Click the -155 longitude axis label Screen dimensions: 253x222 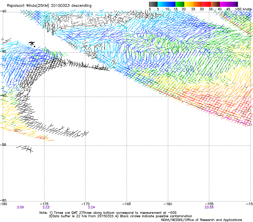click(x=209, y=204)
